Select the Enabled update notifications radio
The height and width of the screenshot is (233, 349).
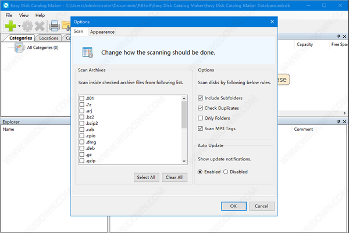(x=200, y=171)
